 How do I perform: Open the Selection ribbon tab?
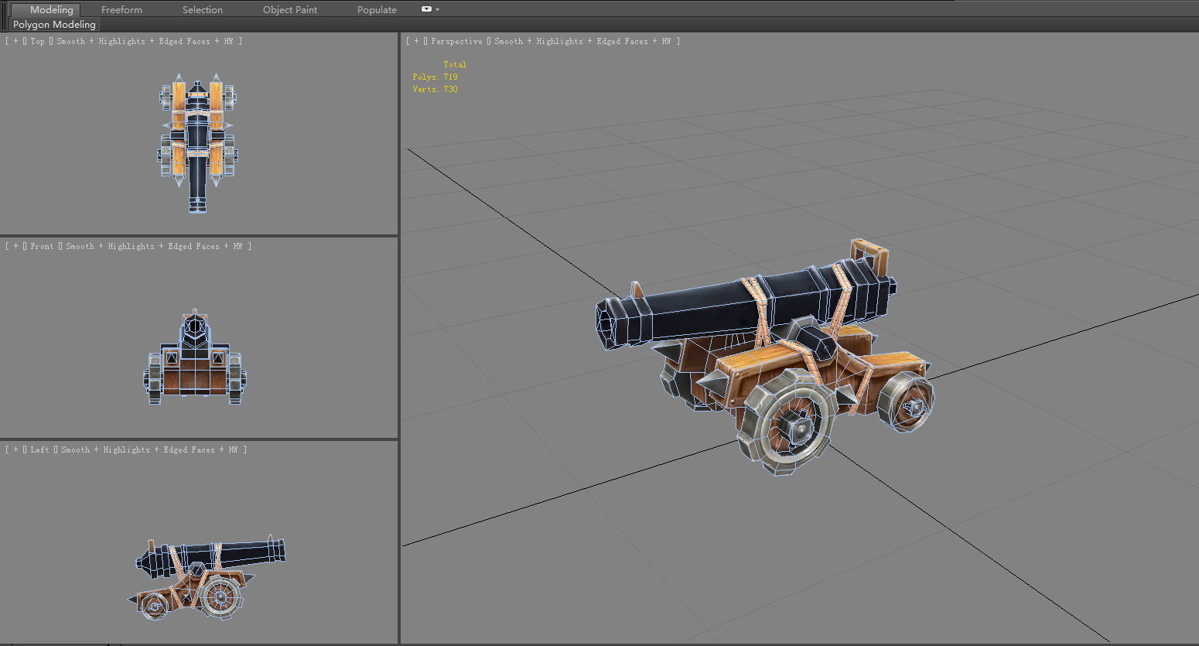(x=203, y=9)
